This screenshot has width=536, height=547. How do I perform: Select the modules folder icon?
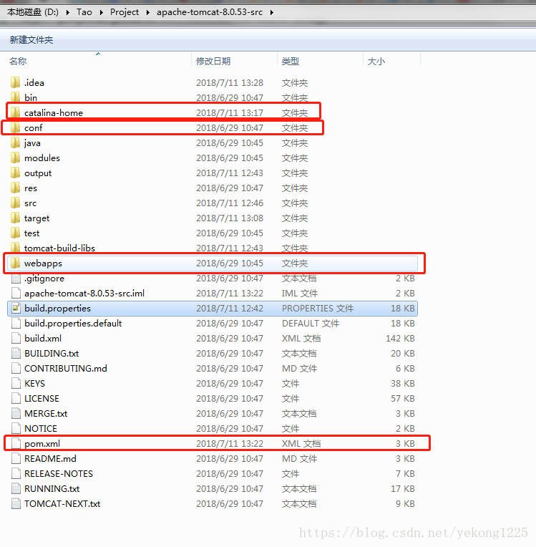[x=15, y=158]
